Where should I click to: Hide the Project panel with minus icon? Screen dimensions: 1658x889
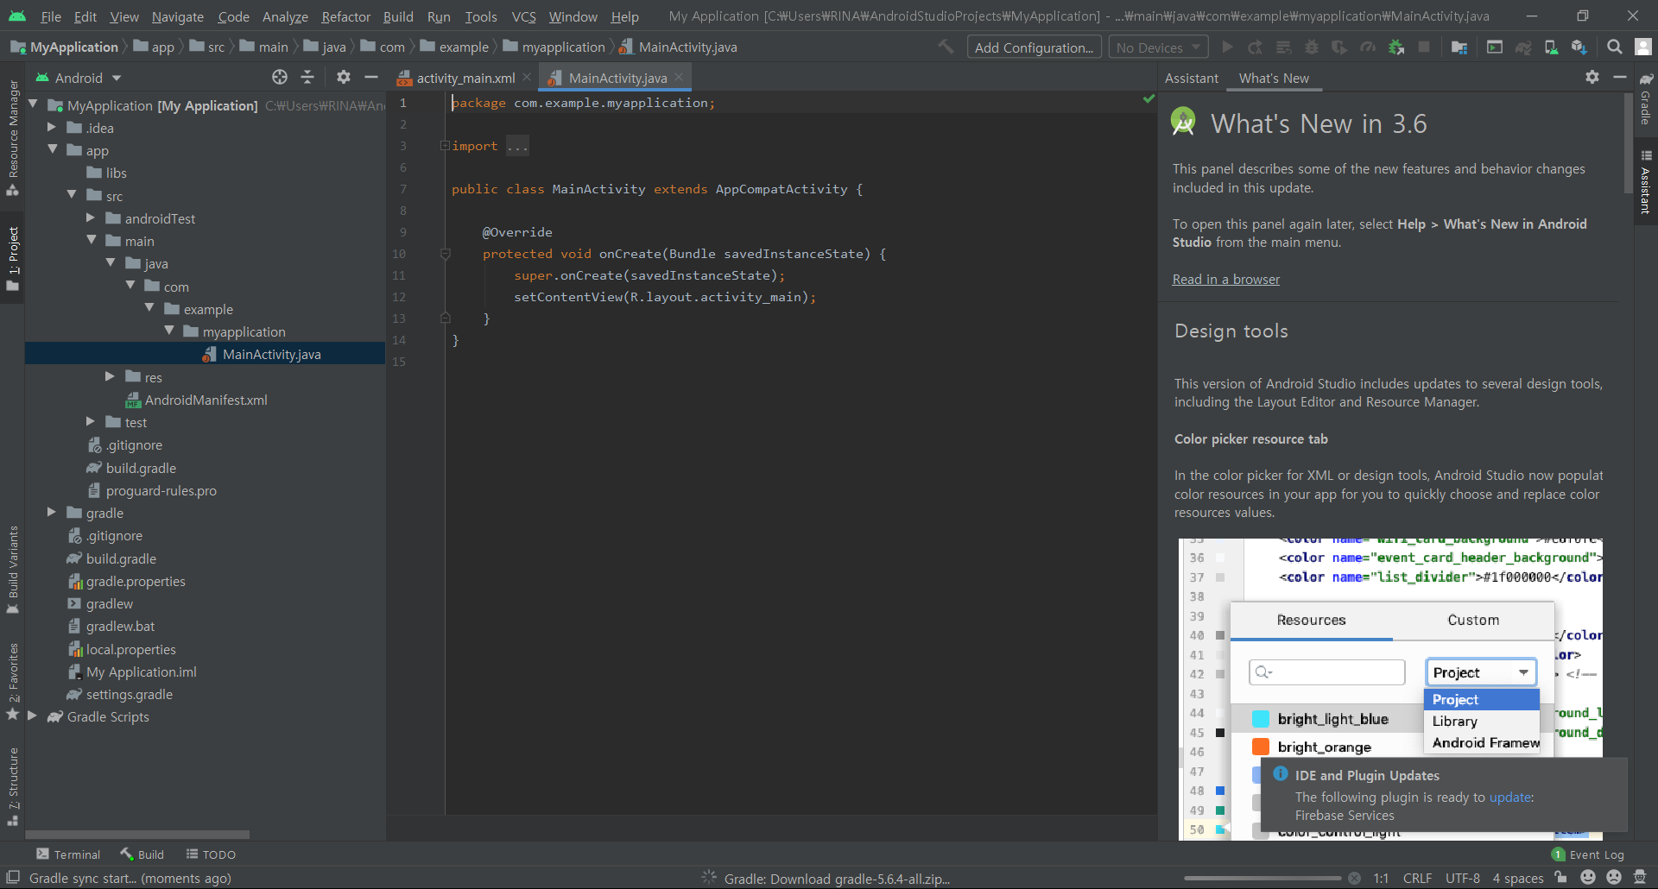point(371,78)
